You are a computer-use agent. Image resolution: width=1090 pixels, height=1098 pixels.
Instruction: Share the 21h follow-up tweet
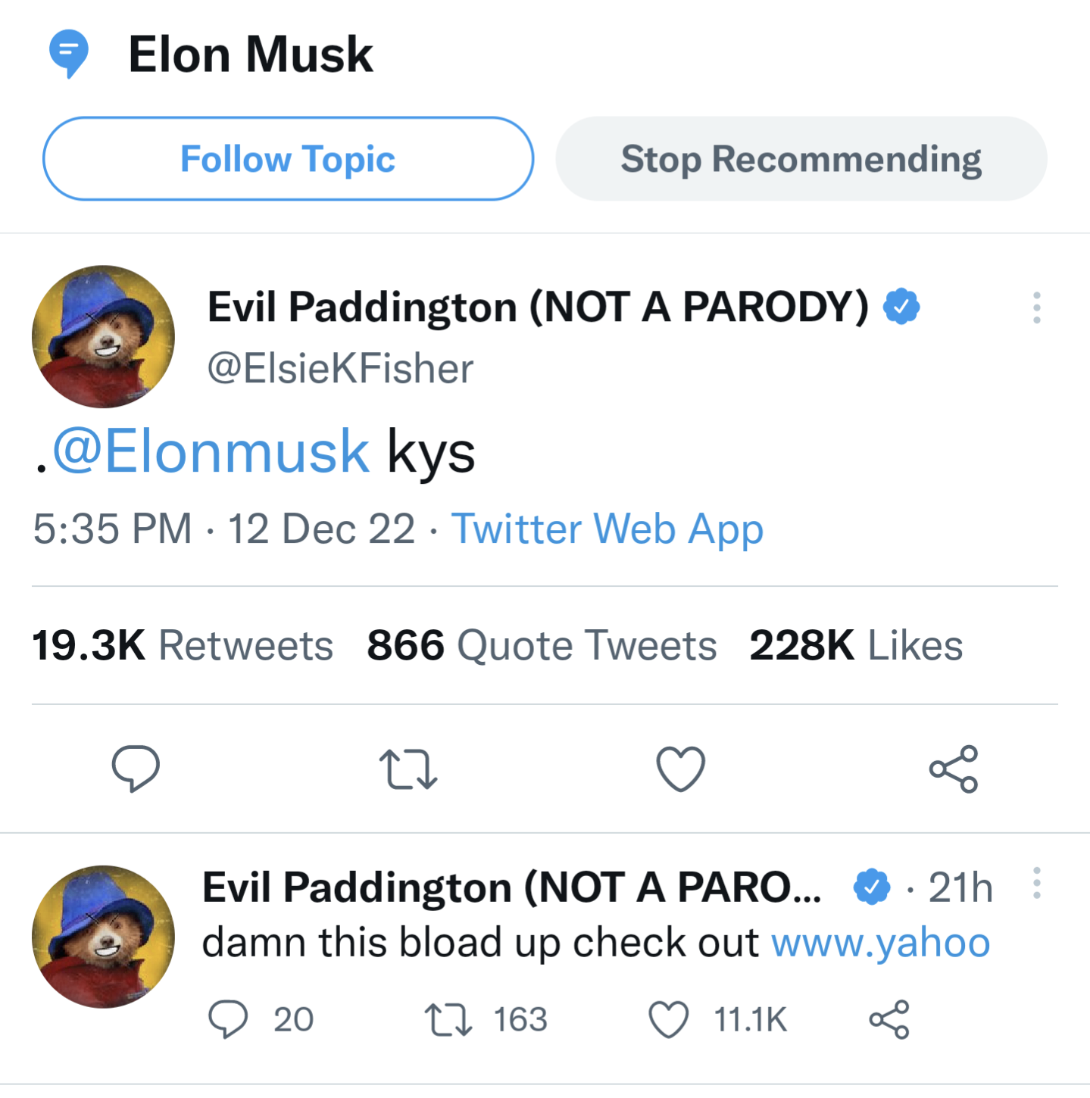click(x=889, y=1019)
